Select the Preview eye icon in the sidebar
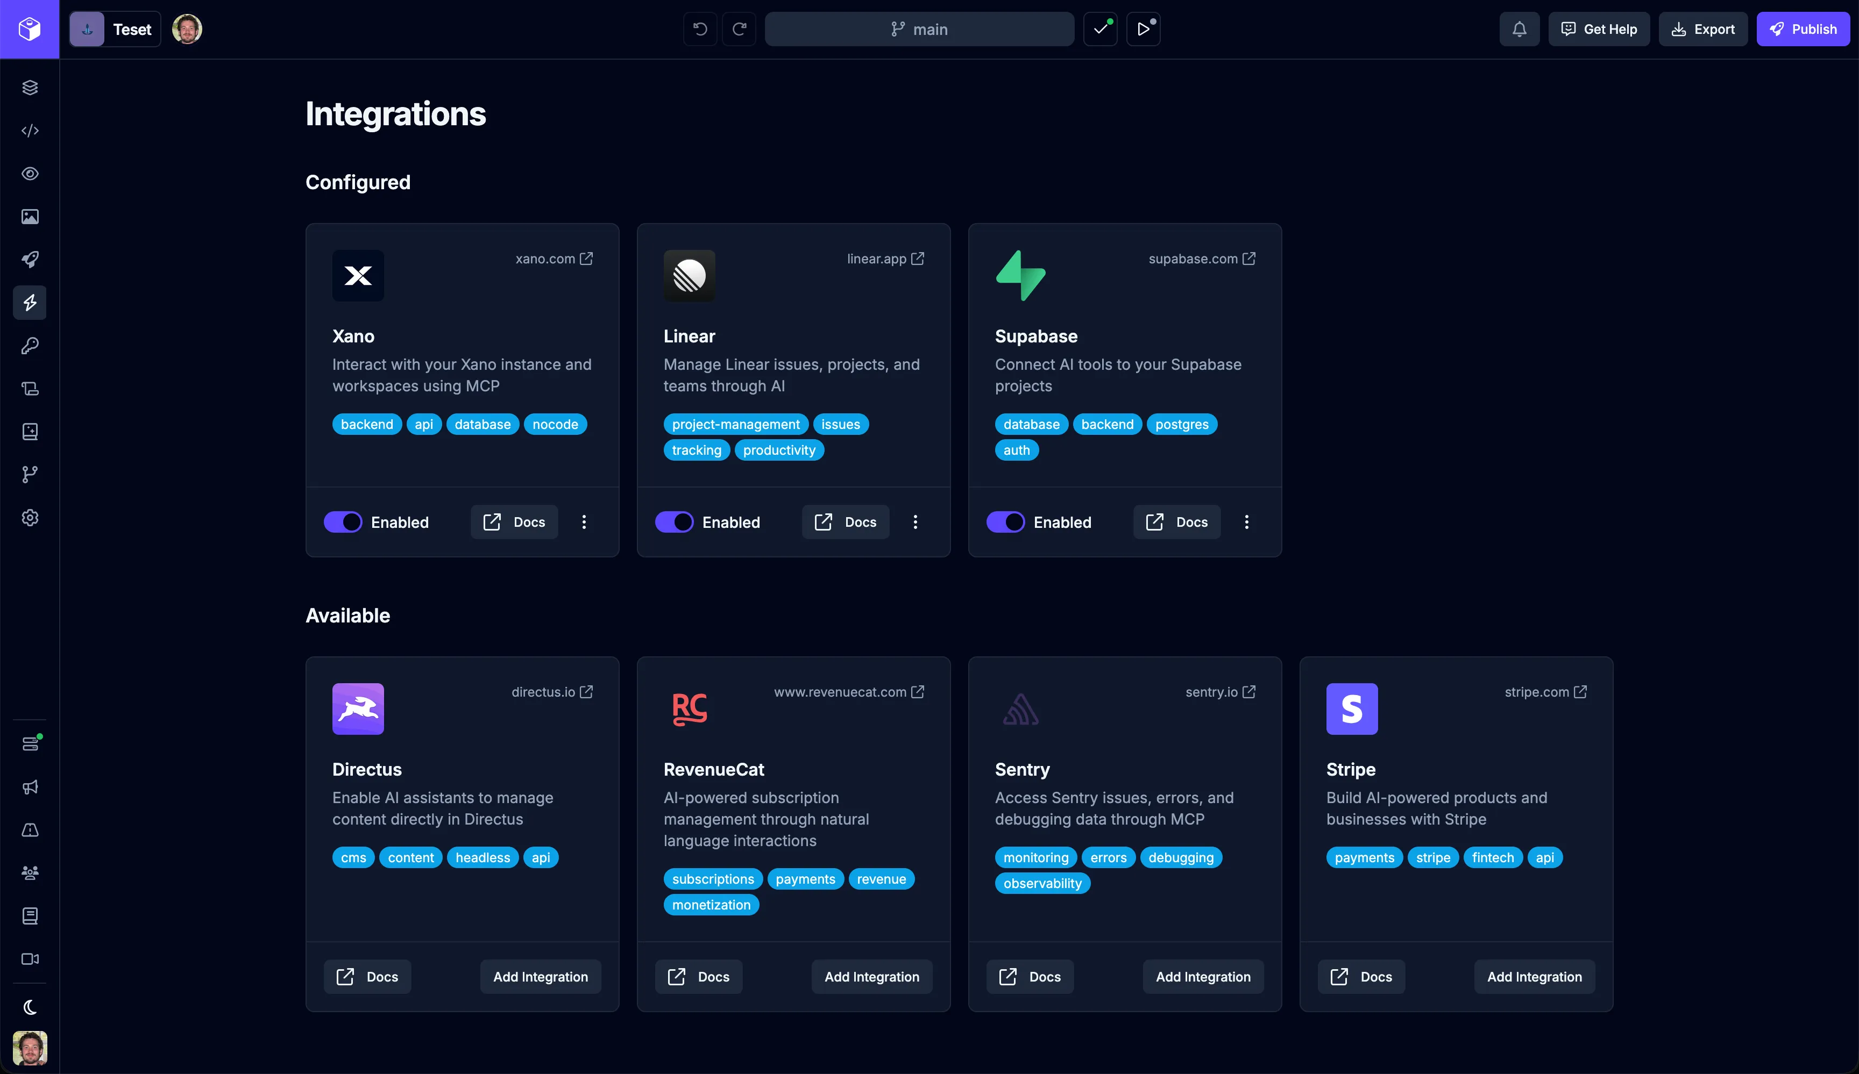 pyautogui.click(x=30, y=174)
